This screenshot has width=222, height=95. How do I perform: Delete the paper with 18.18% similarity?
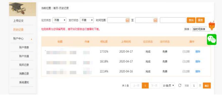click(x=198, y=61)
